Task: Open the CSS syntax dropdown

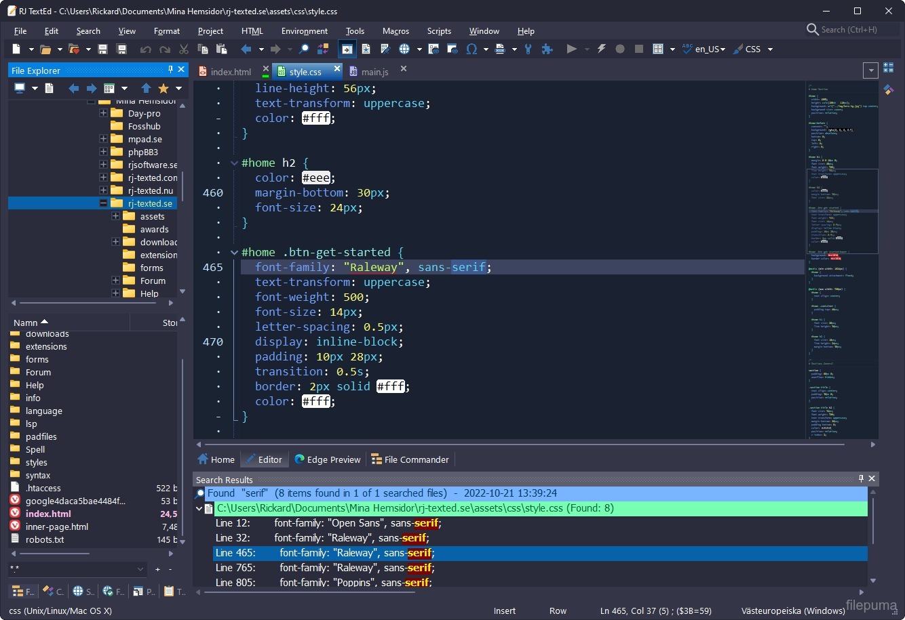Action: (769, 49)
